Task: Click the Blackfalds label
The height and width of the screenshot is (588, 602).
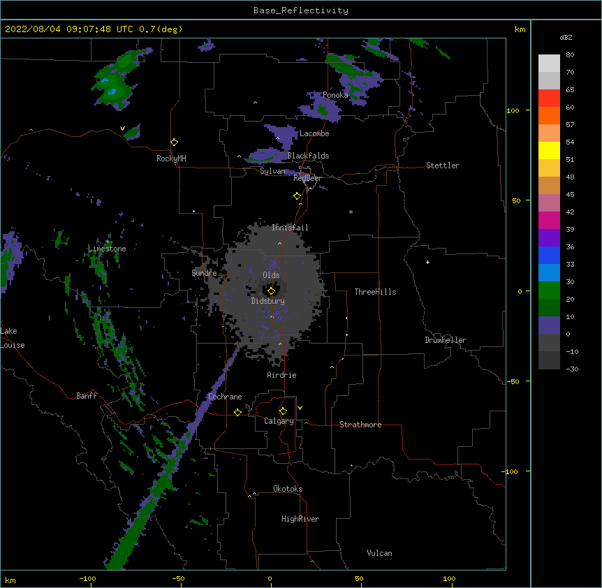Action: (308, 156)
